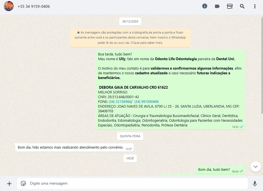
Task: Open the catalog storefront icon
Action: pyautogui.click(x=230, y=6)
